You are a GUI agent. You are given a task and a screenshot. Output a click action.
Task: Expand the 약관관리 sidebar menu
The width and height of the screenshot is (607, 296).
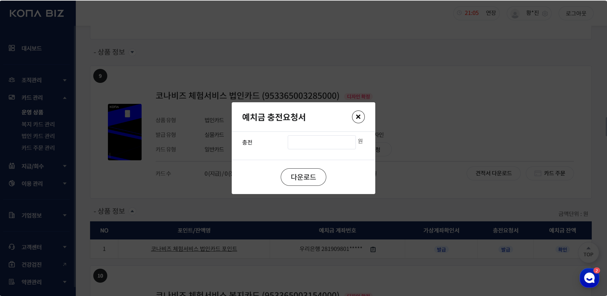[x=65, y=282]
